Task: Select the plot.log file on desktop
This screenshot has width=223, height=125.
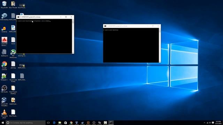Action: [13, 65]
